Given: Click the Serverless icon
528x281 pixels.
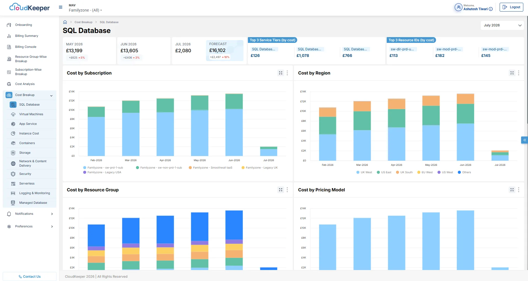Looking at the screenshot, I should [x=13, y=184].
